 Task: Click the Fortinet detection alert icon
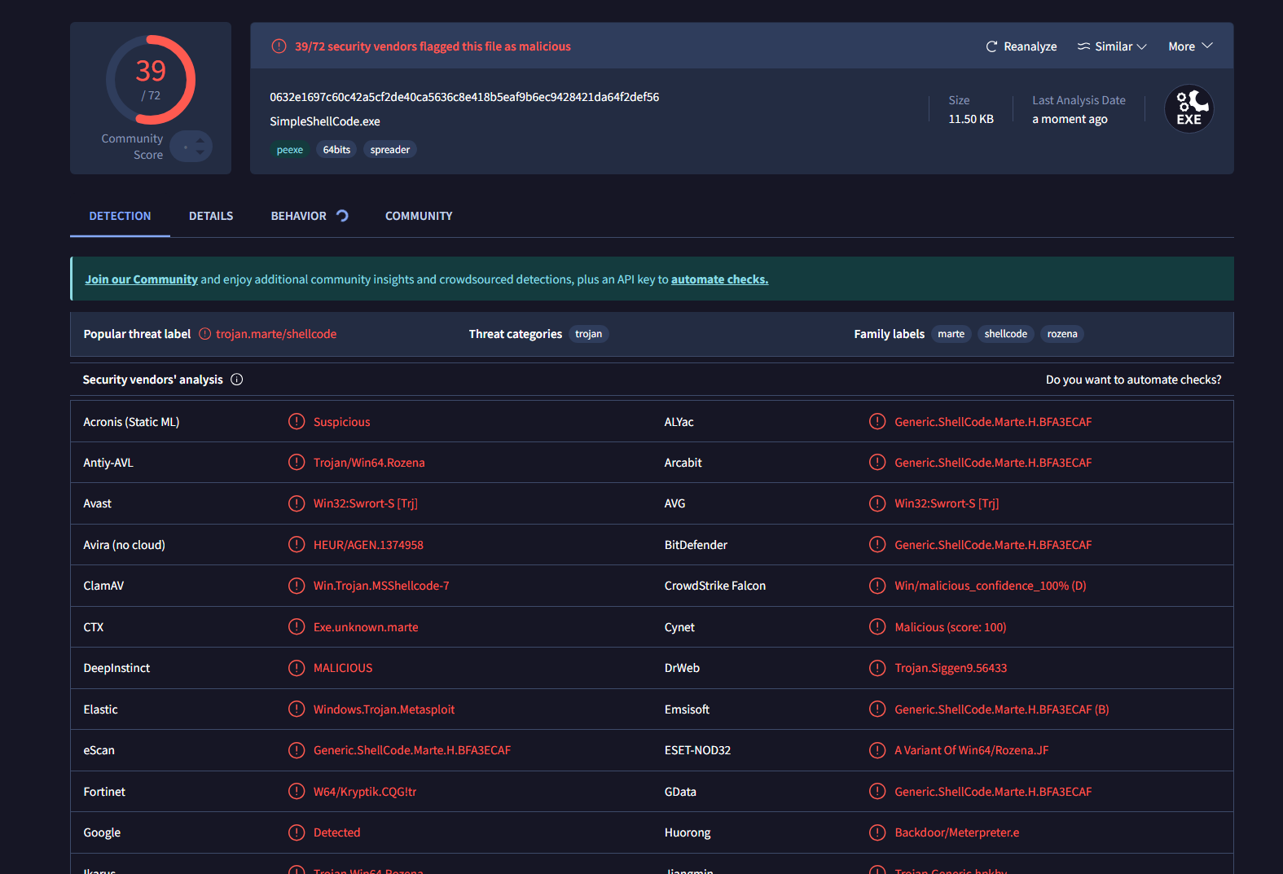tap(297, 791)
